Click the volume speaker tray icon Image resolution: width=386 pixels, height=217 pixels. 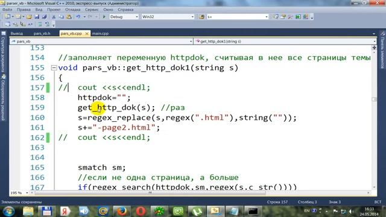(x=351, y=212)
